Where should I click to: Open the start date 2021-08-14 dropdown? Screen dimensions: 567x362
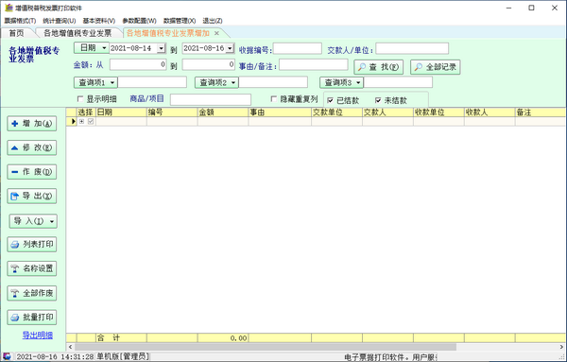(162, 48)
